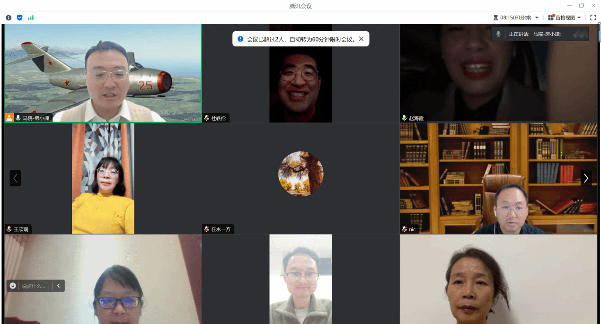This screenshot has width=601, height=324.
Task: Go to the previous page of participants
Action: click(15, 178)
